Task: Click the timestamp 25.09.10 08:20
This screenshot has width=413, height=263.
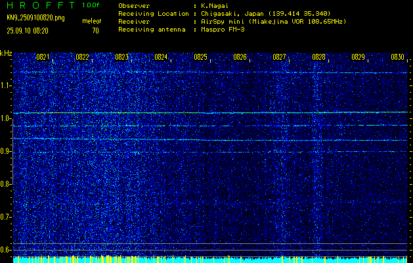Action: [x=28, y=31]
